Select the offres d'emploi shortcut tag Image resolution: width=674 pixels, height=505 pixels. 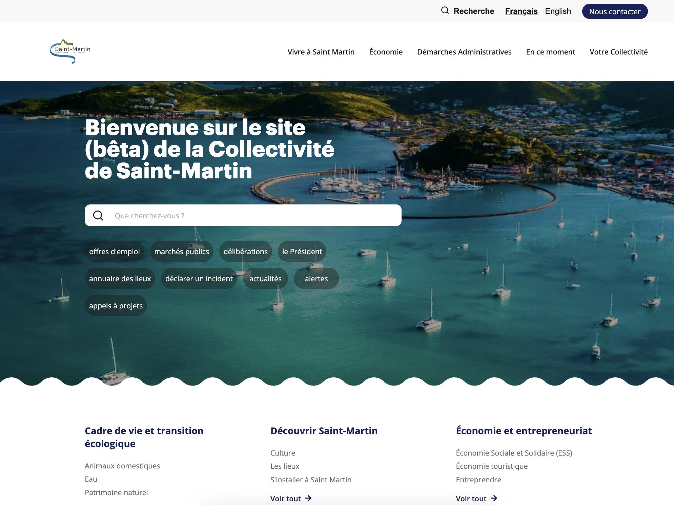tap(114, 251)
